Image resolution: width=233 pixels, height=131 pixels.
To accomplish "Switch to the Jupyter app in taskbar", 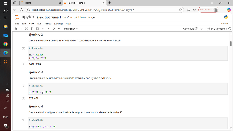I will [x=5, y=62].
